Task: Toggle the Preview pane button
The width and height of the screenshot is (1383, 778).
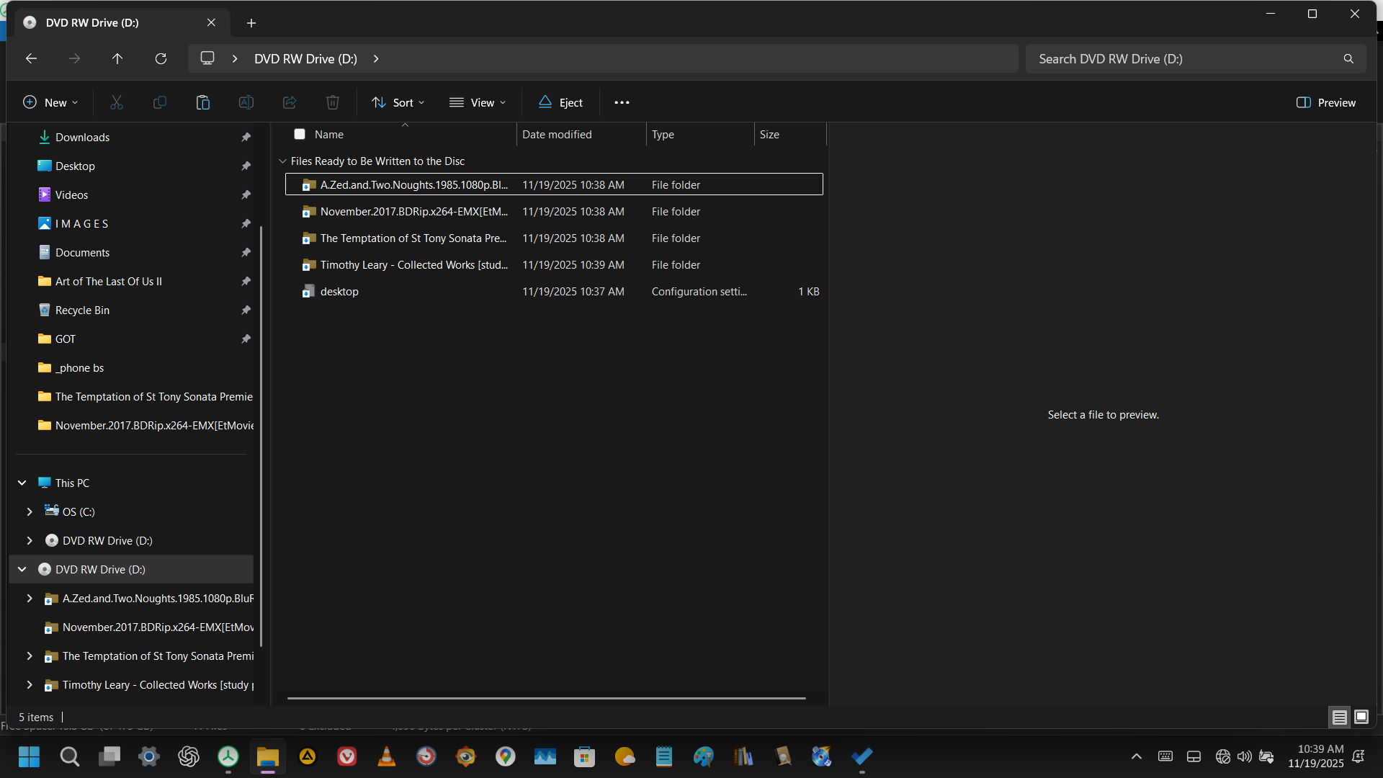Action: pos(1325,102)
